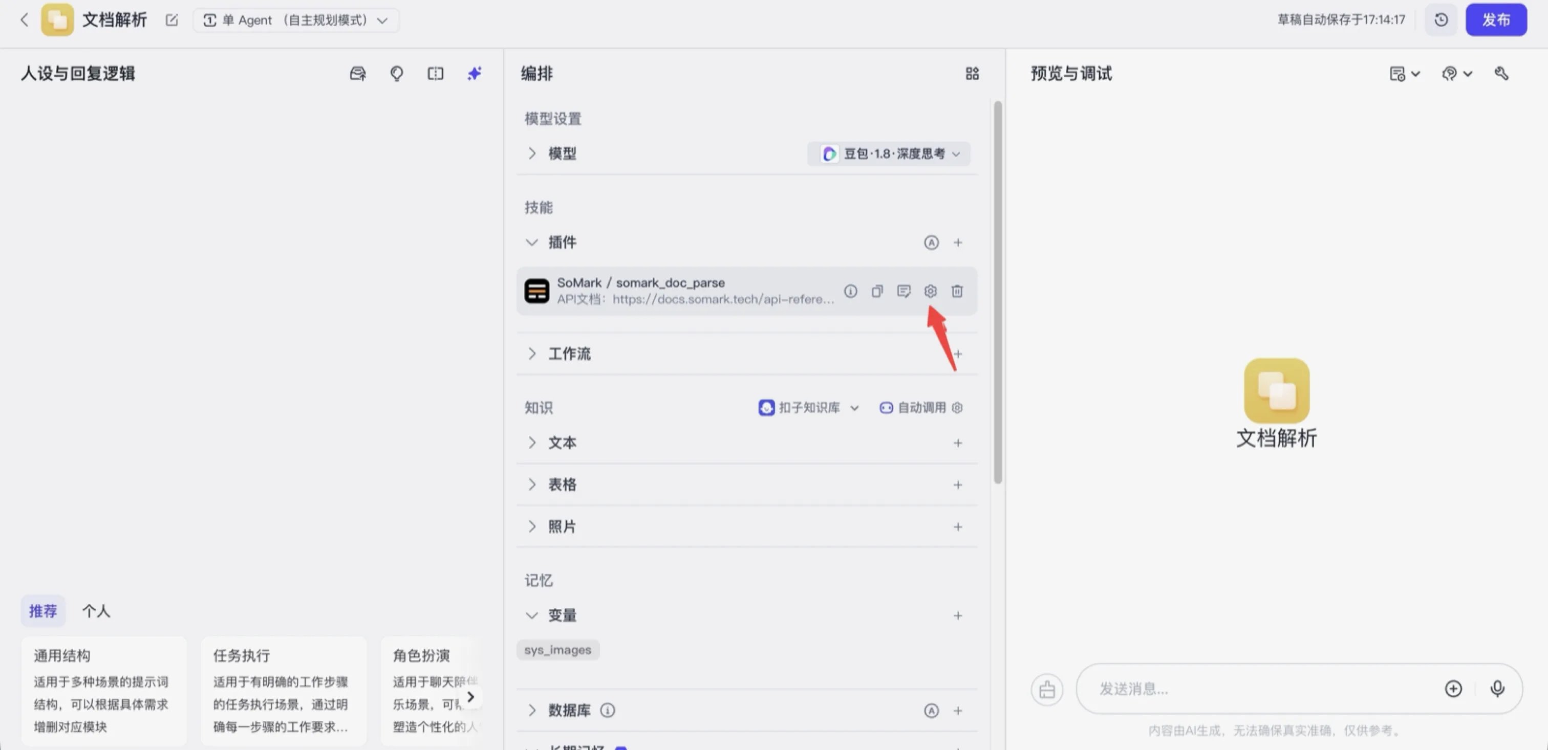Click the lightbulb suggestion icon
This screenshot has width=1548, height=750.
(x=397, y=74)
